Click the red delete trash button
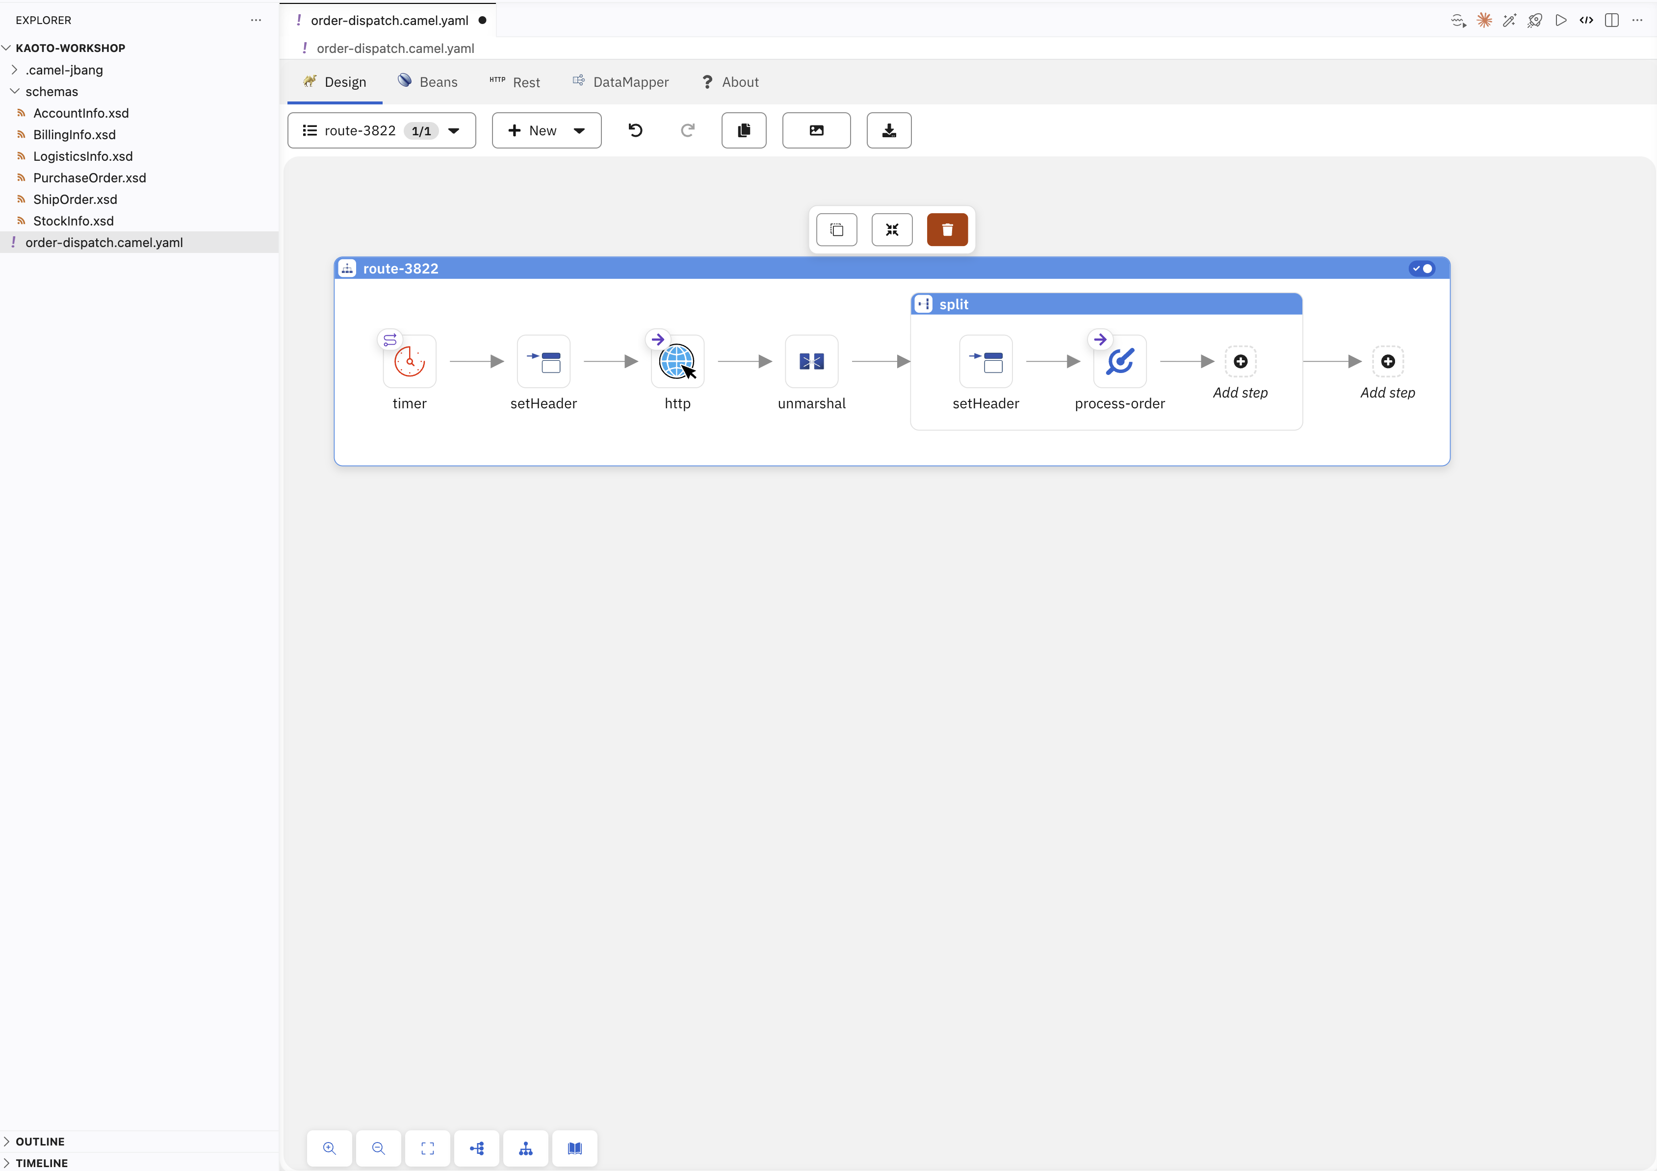Screen dimensions: 1657x1171 click(x=947, y=230)
